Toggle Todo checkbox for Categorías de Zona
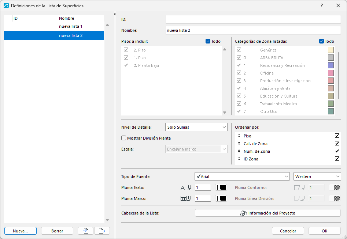This screenshot has width=347, height=239. (x=322, y=41)
